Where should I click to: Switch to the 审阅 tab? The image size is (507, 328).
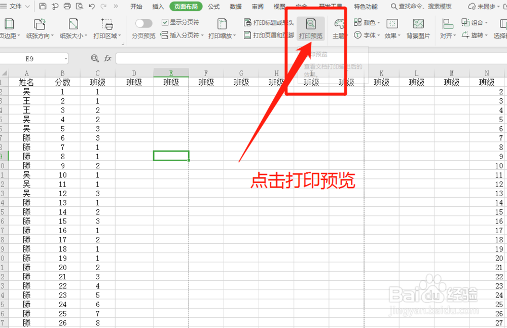[258, 7]
